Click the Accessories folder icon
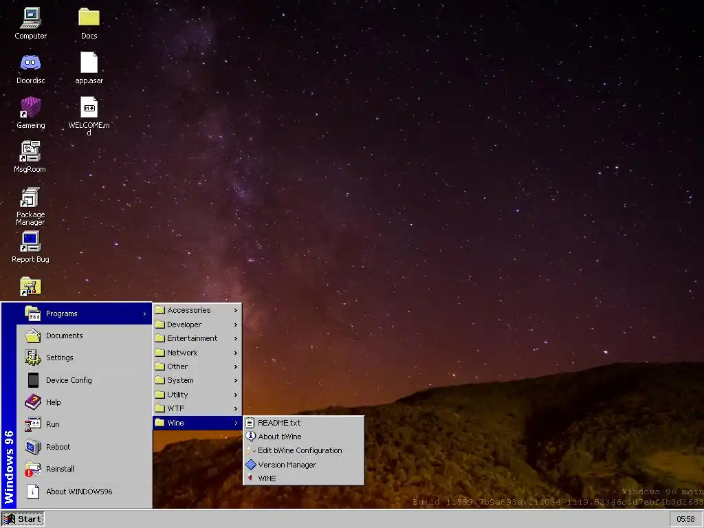The height and width of the screenshot is (528, 704). pyautogui.click(x=159, y=310)
